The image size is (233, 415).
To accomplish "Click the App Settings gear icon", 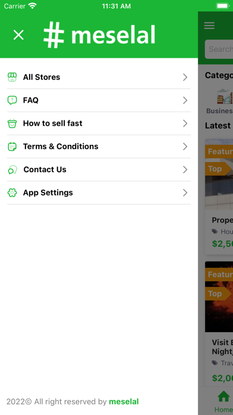I will coord(12,193).
